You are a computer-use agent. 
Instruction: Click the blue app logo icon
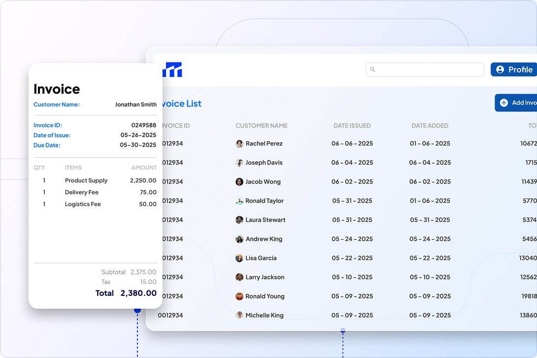coord(172,70)
